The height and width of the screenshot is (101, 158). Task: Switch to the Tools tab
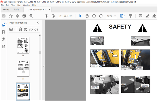pyautogui.click(x=16, y=10)
